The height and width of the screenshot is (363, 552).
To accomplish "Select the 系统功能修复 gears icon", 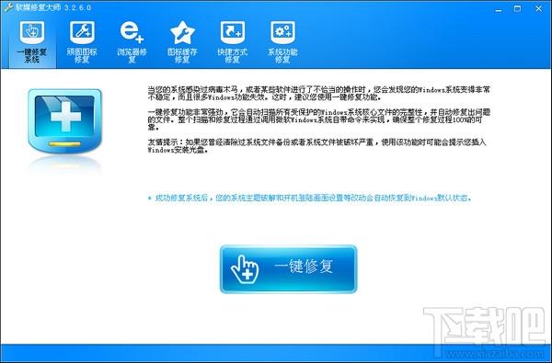I will [282, 32].
